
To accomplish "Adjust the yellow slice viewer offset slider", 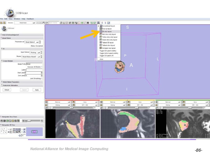I will (128, 108).
